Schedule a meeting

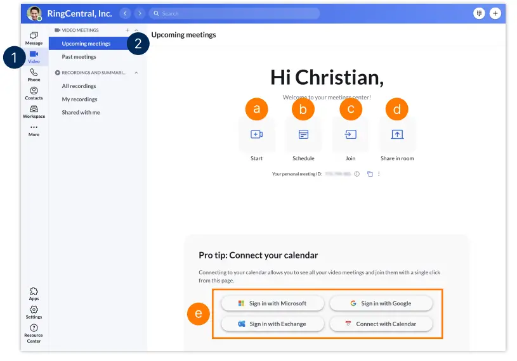(303, 134)
